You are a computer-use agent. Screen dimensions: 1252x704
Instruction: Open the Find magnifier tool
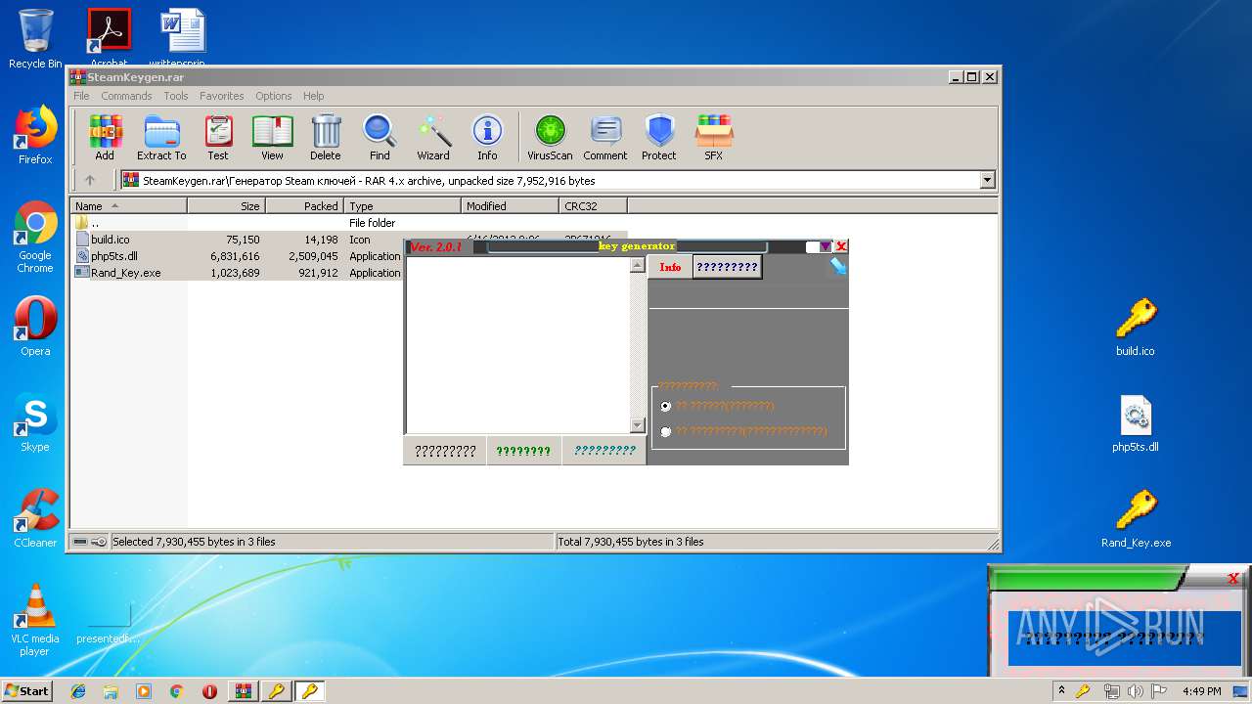[x=380, y=137]
